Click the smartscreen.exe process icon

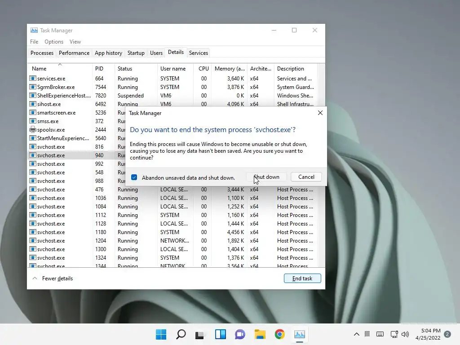pos(32,112)
